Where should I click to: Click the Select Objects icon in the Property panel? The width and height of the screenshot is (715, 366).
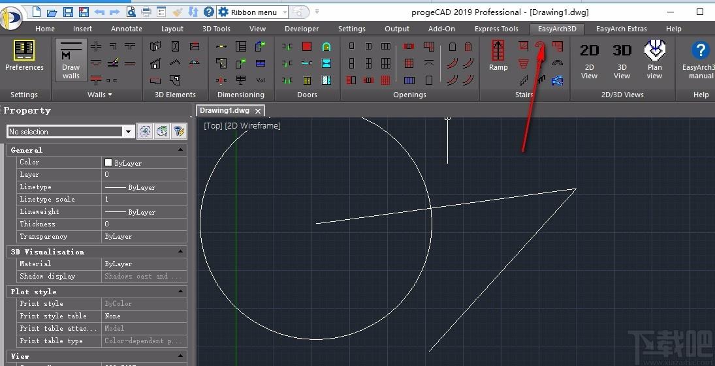144,131
